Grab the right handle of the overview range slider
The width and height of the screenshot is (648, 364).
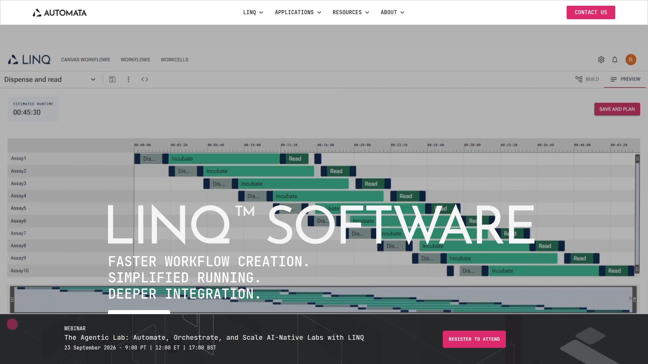tap(634, 299)
